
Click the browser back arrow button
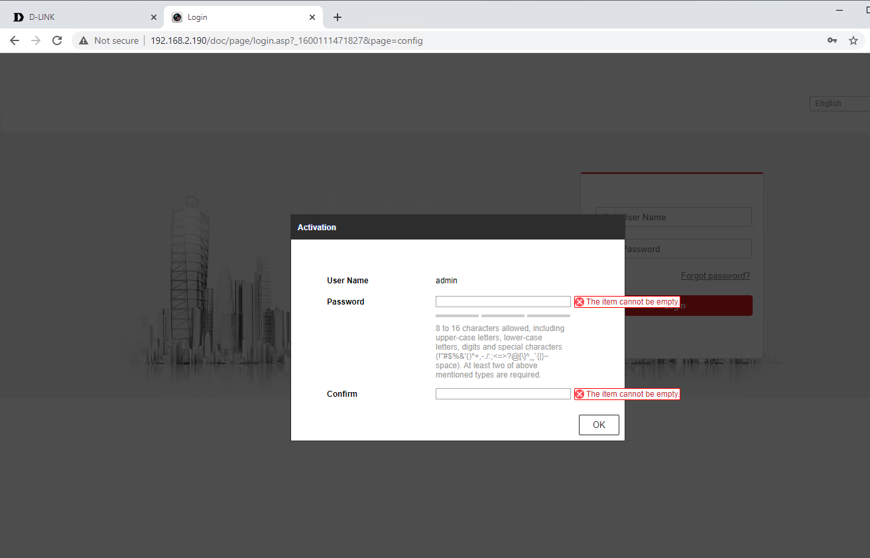(15, 40)
